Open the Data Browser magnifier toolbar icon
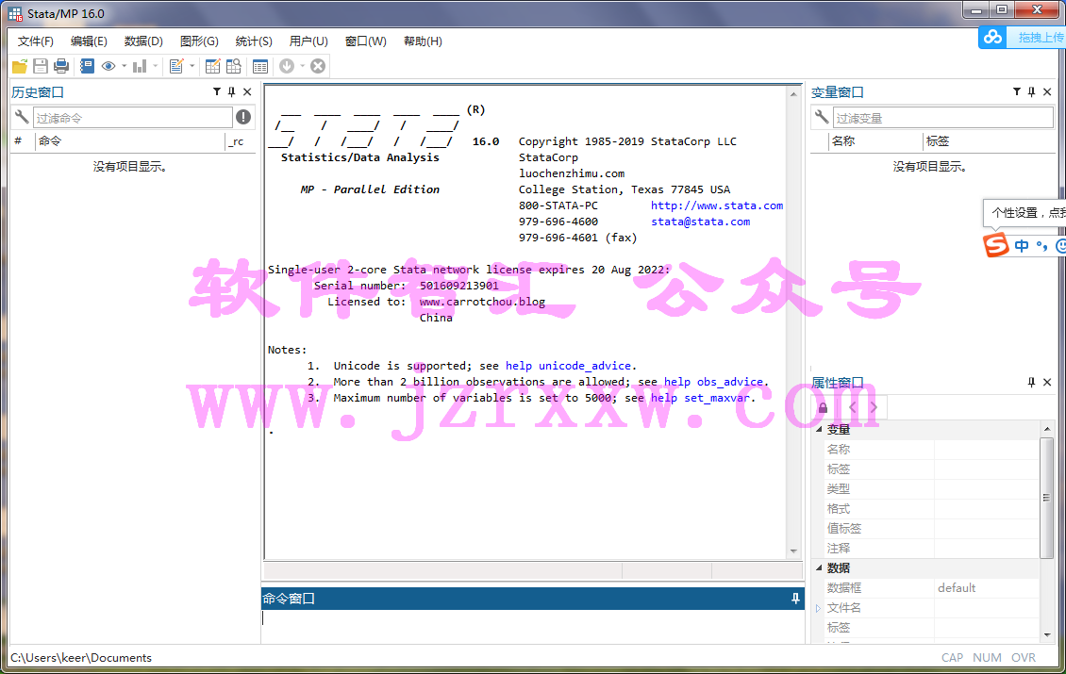The image size is (1066, 674). [234, 66]
